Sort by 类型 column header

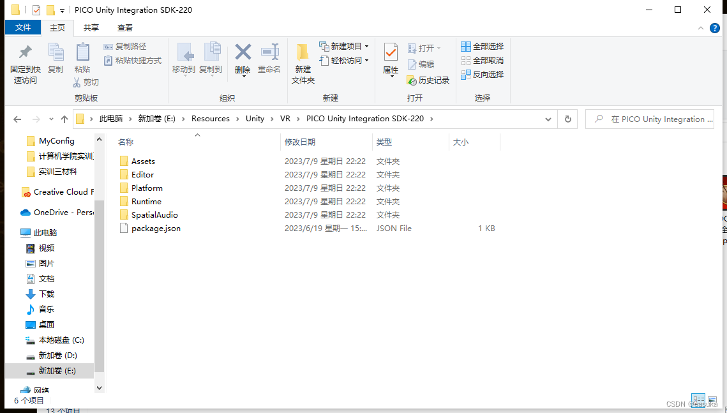click(x=384, y=142)
